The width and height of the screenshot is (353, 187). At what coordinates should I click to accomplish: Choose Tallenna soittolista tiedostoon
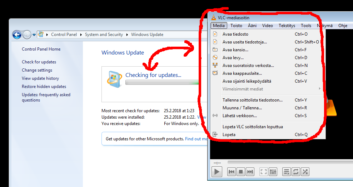click(x=268, y=100)
